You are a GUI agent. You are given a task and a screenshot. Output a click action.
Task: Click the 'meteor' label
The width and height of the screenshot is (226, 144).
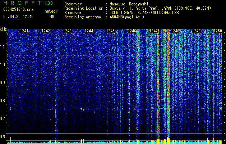(51, 11)
